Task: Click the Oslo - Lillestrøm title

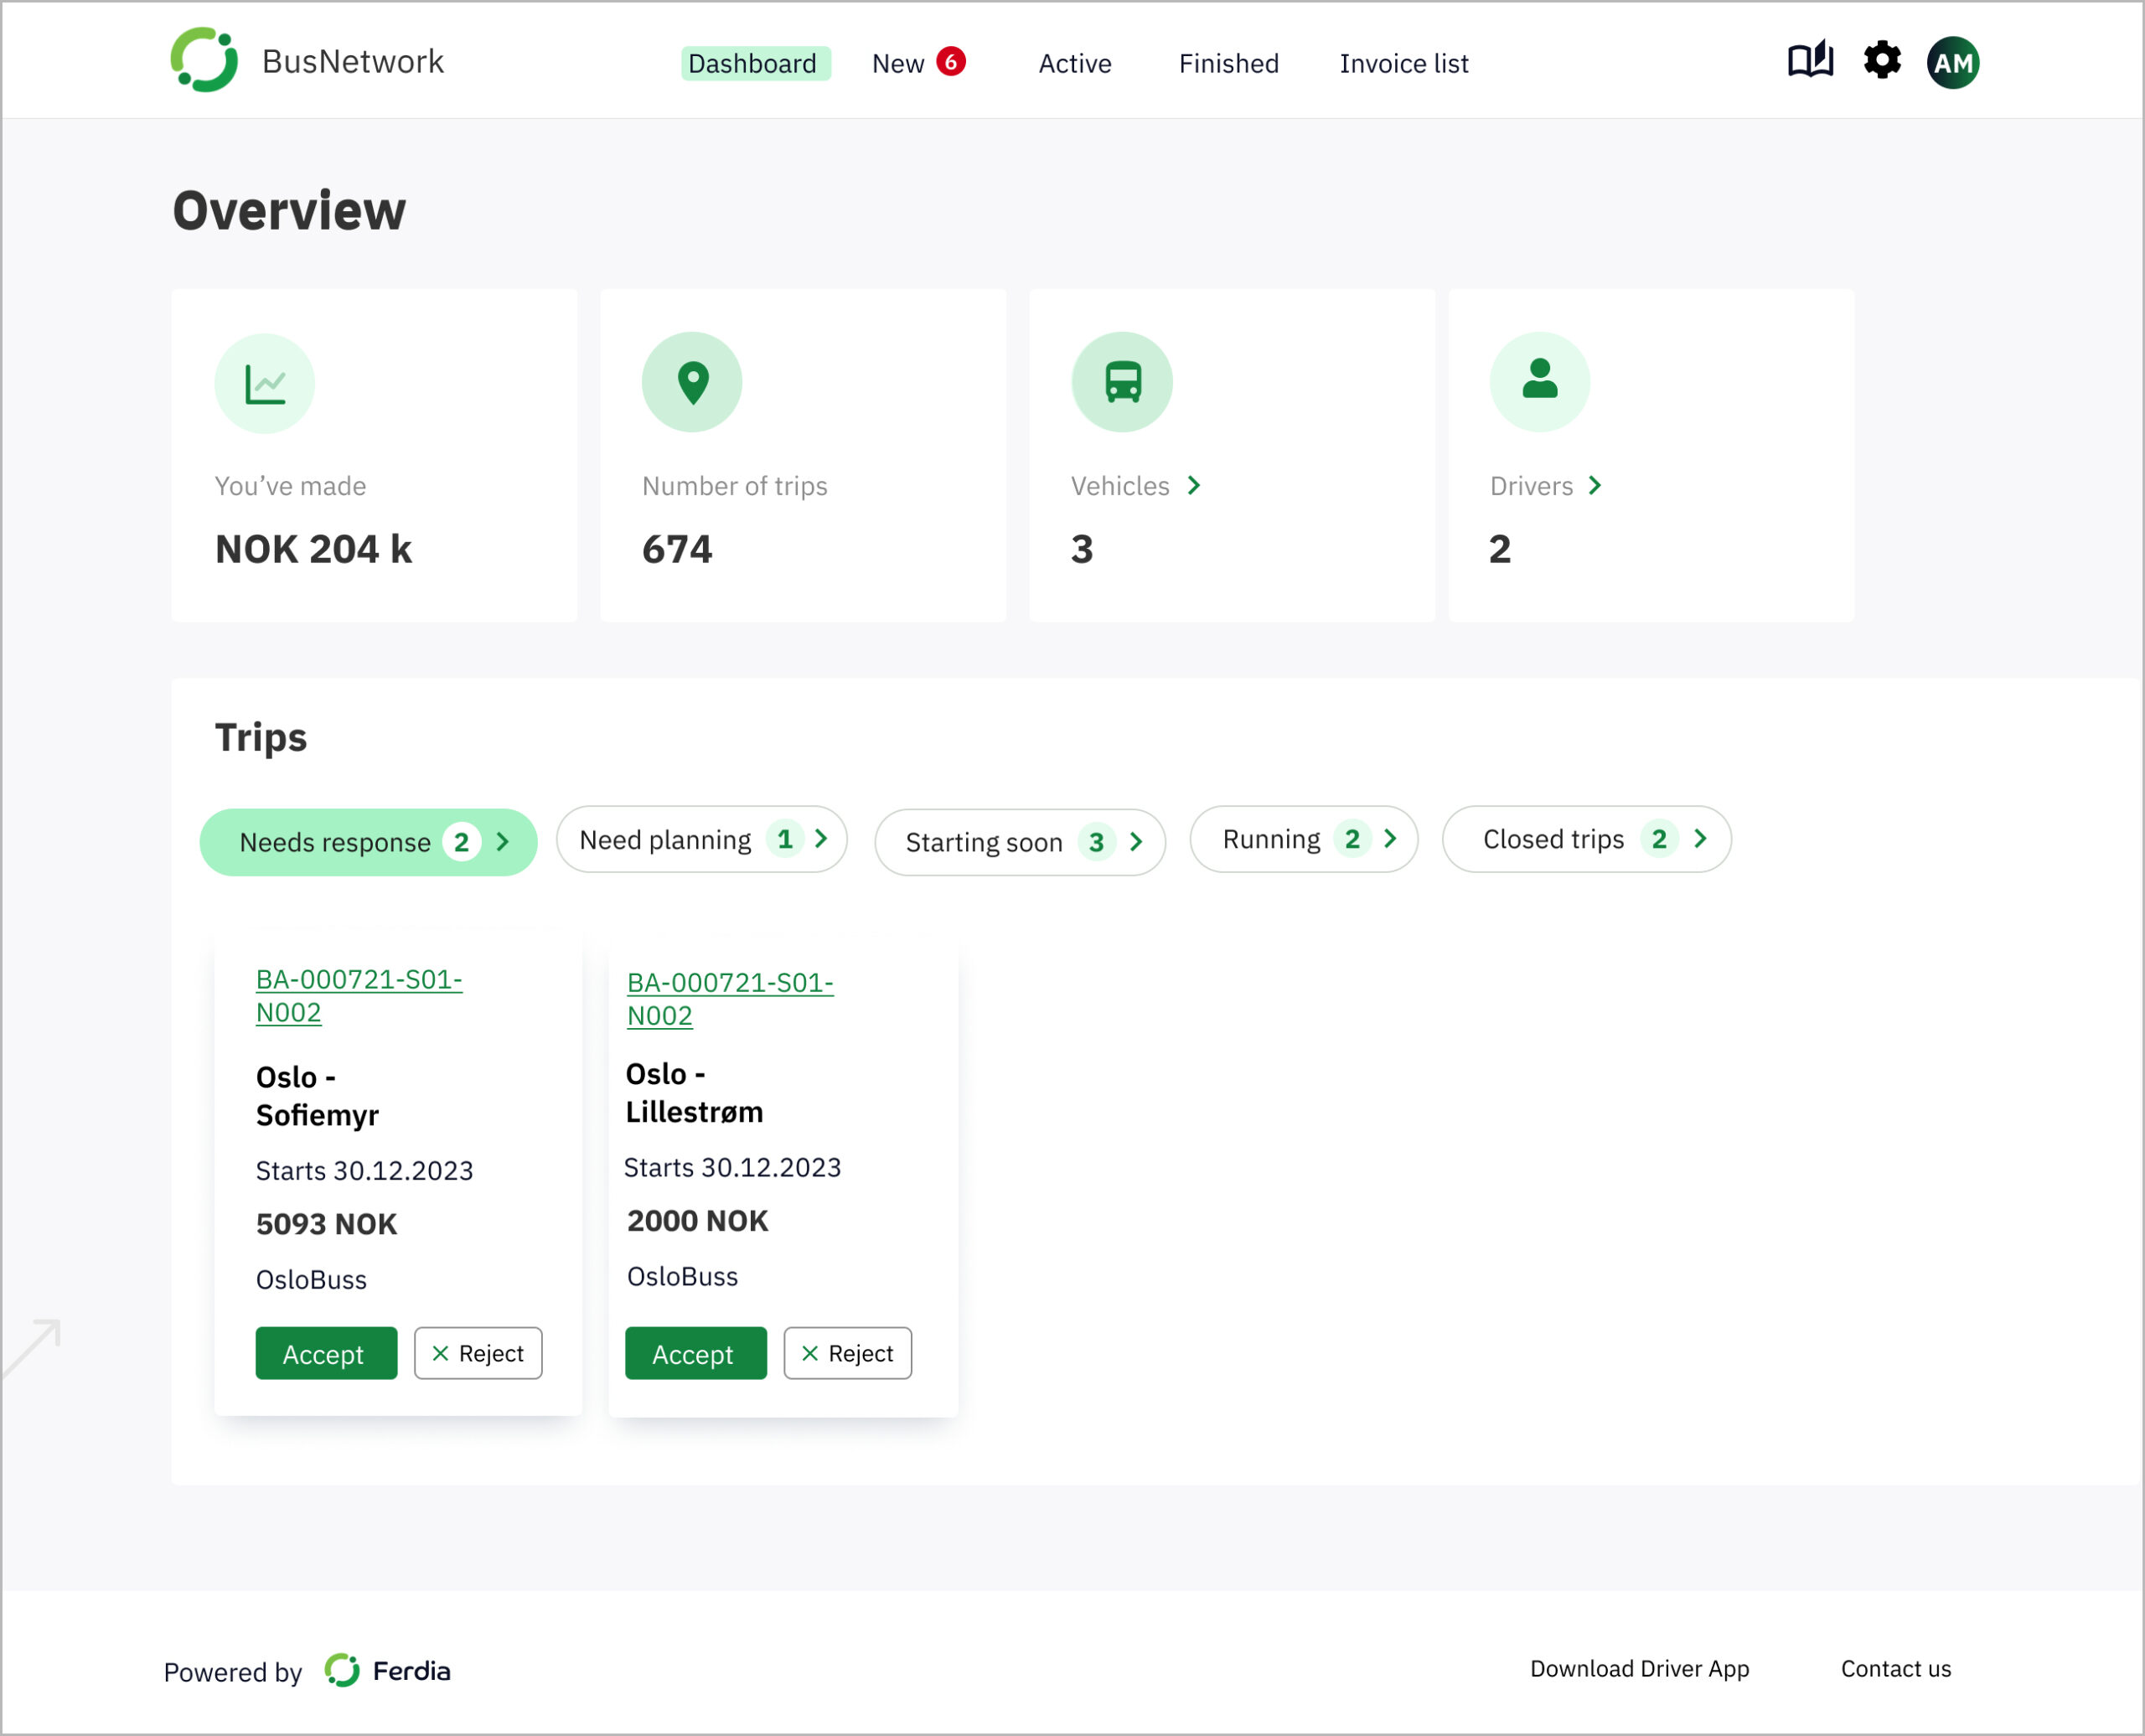Action: click(694, 1093)
